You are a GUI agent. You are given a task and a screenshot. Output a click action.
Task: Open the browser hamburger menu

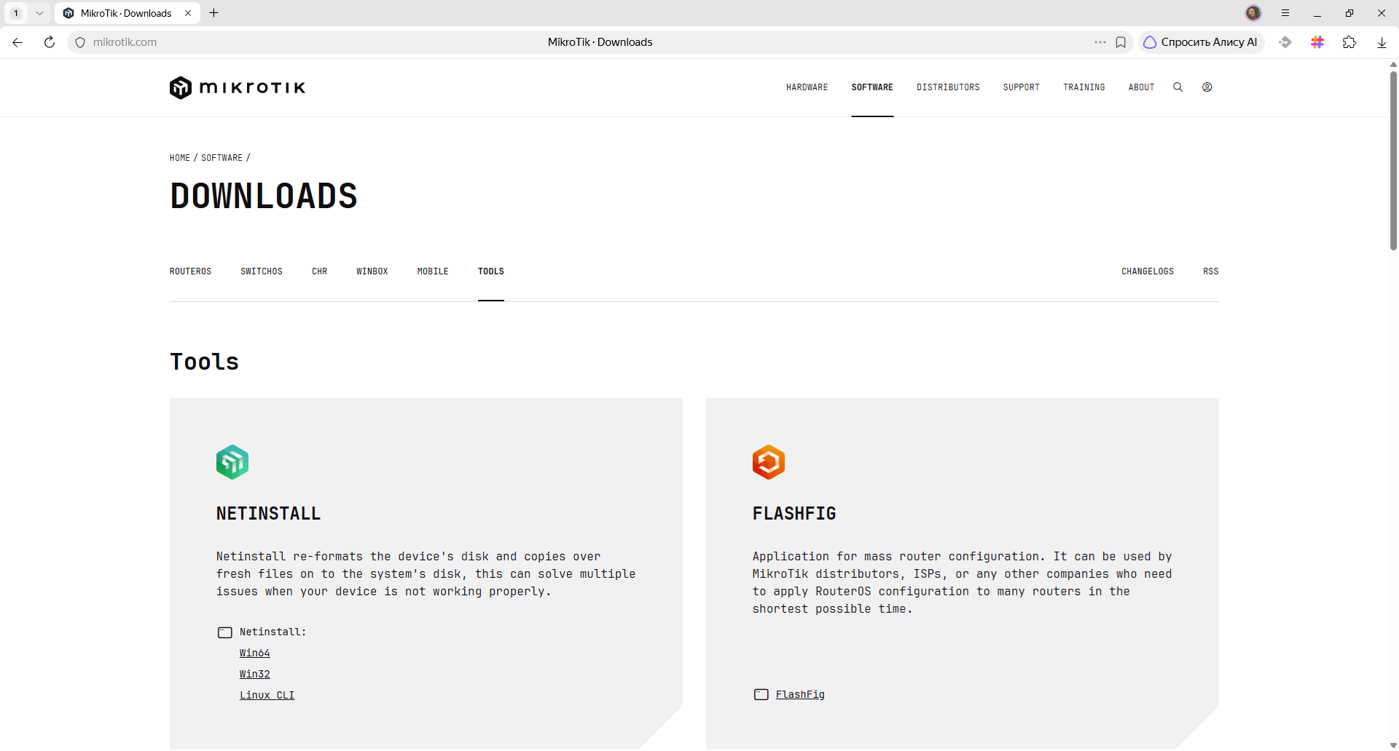click(x=1285, y=13)
